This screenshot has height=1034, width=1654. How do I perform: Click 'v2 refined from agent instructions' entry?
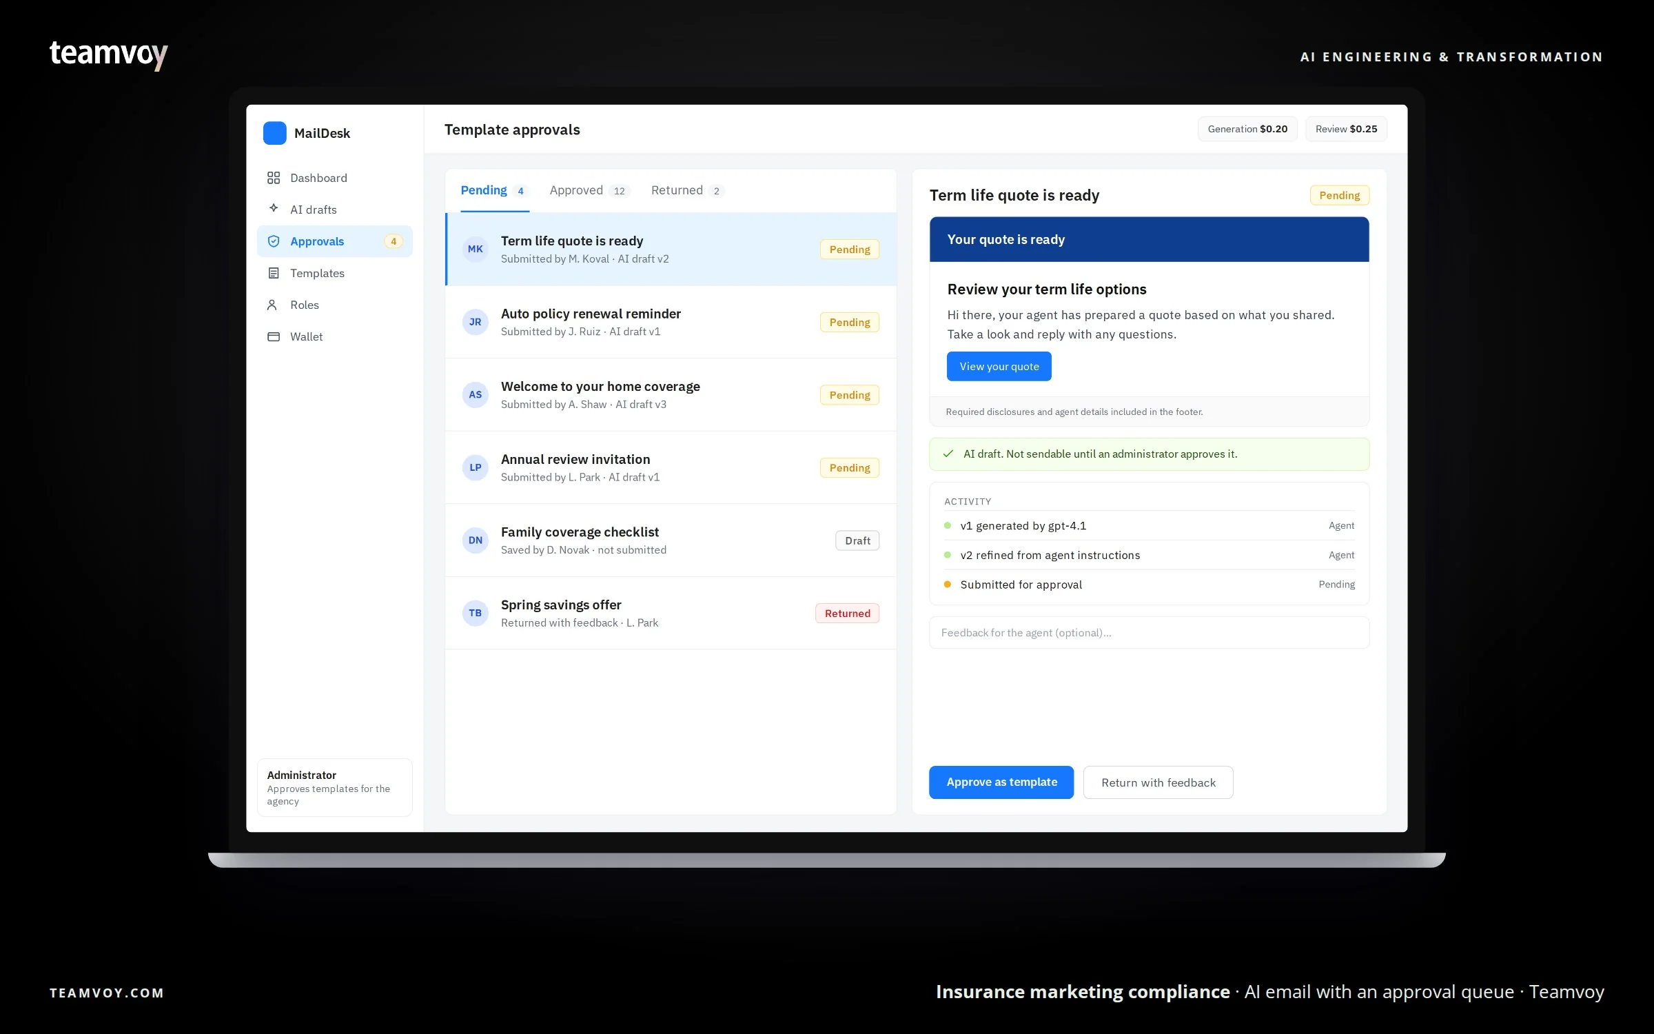point(1149,555)
